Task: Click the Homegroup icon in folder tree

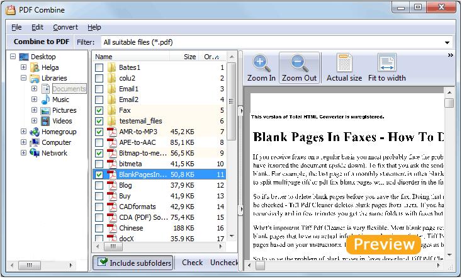Action: click(x=35, y=132)
